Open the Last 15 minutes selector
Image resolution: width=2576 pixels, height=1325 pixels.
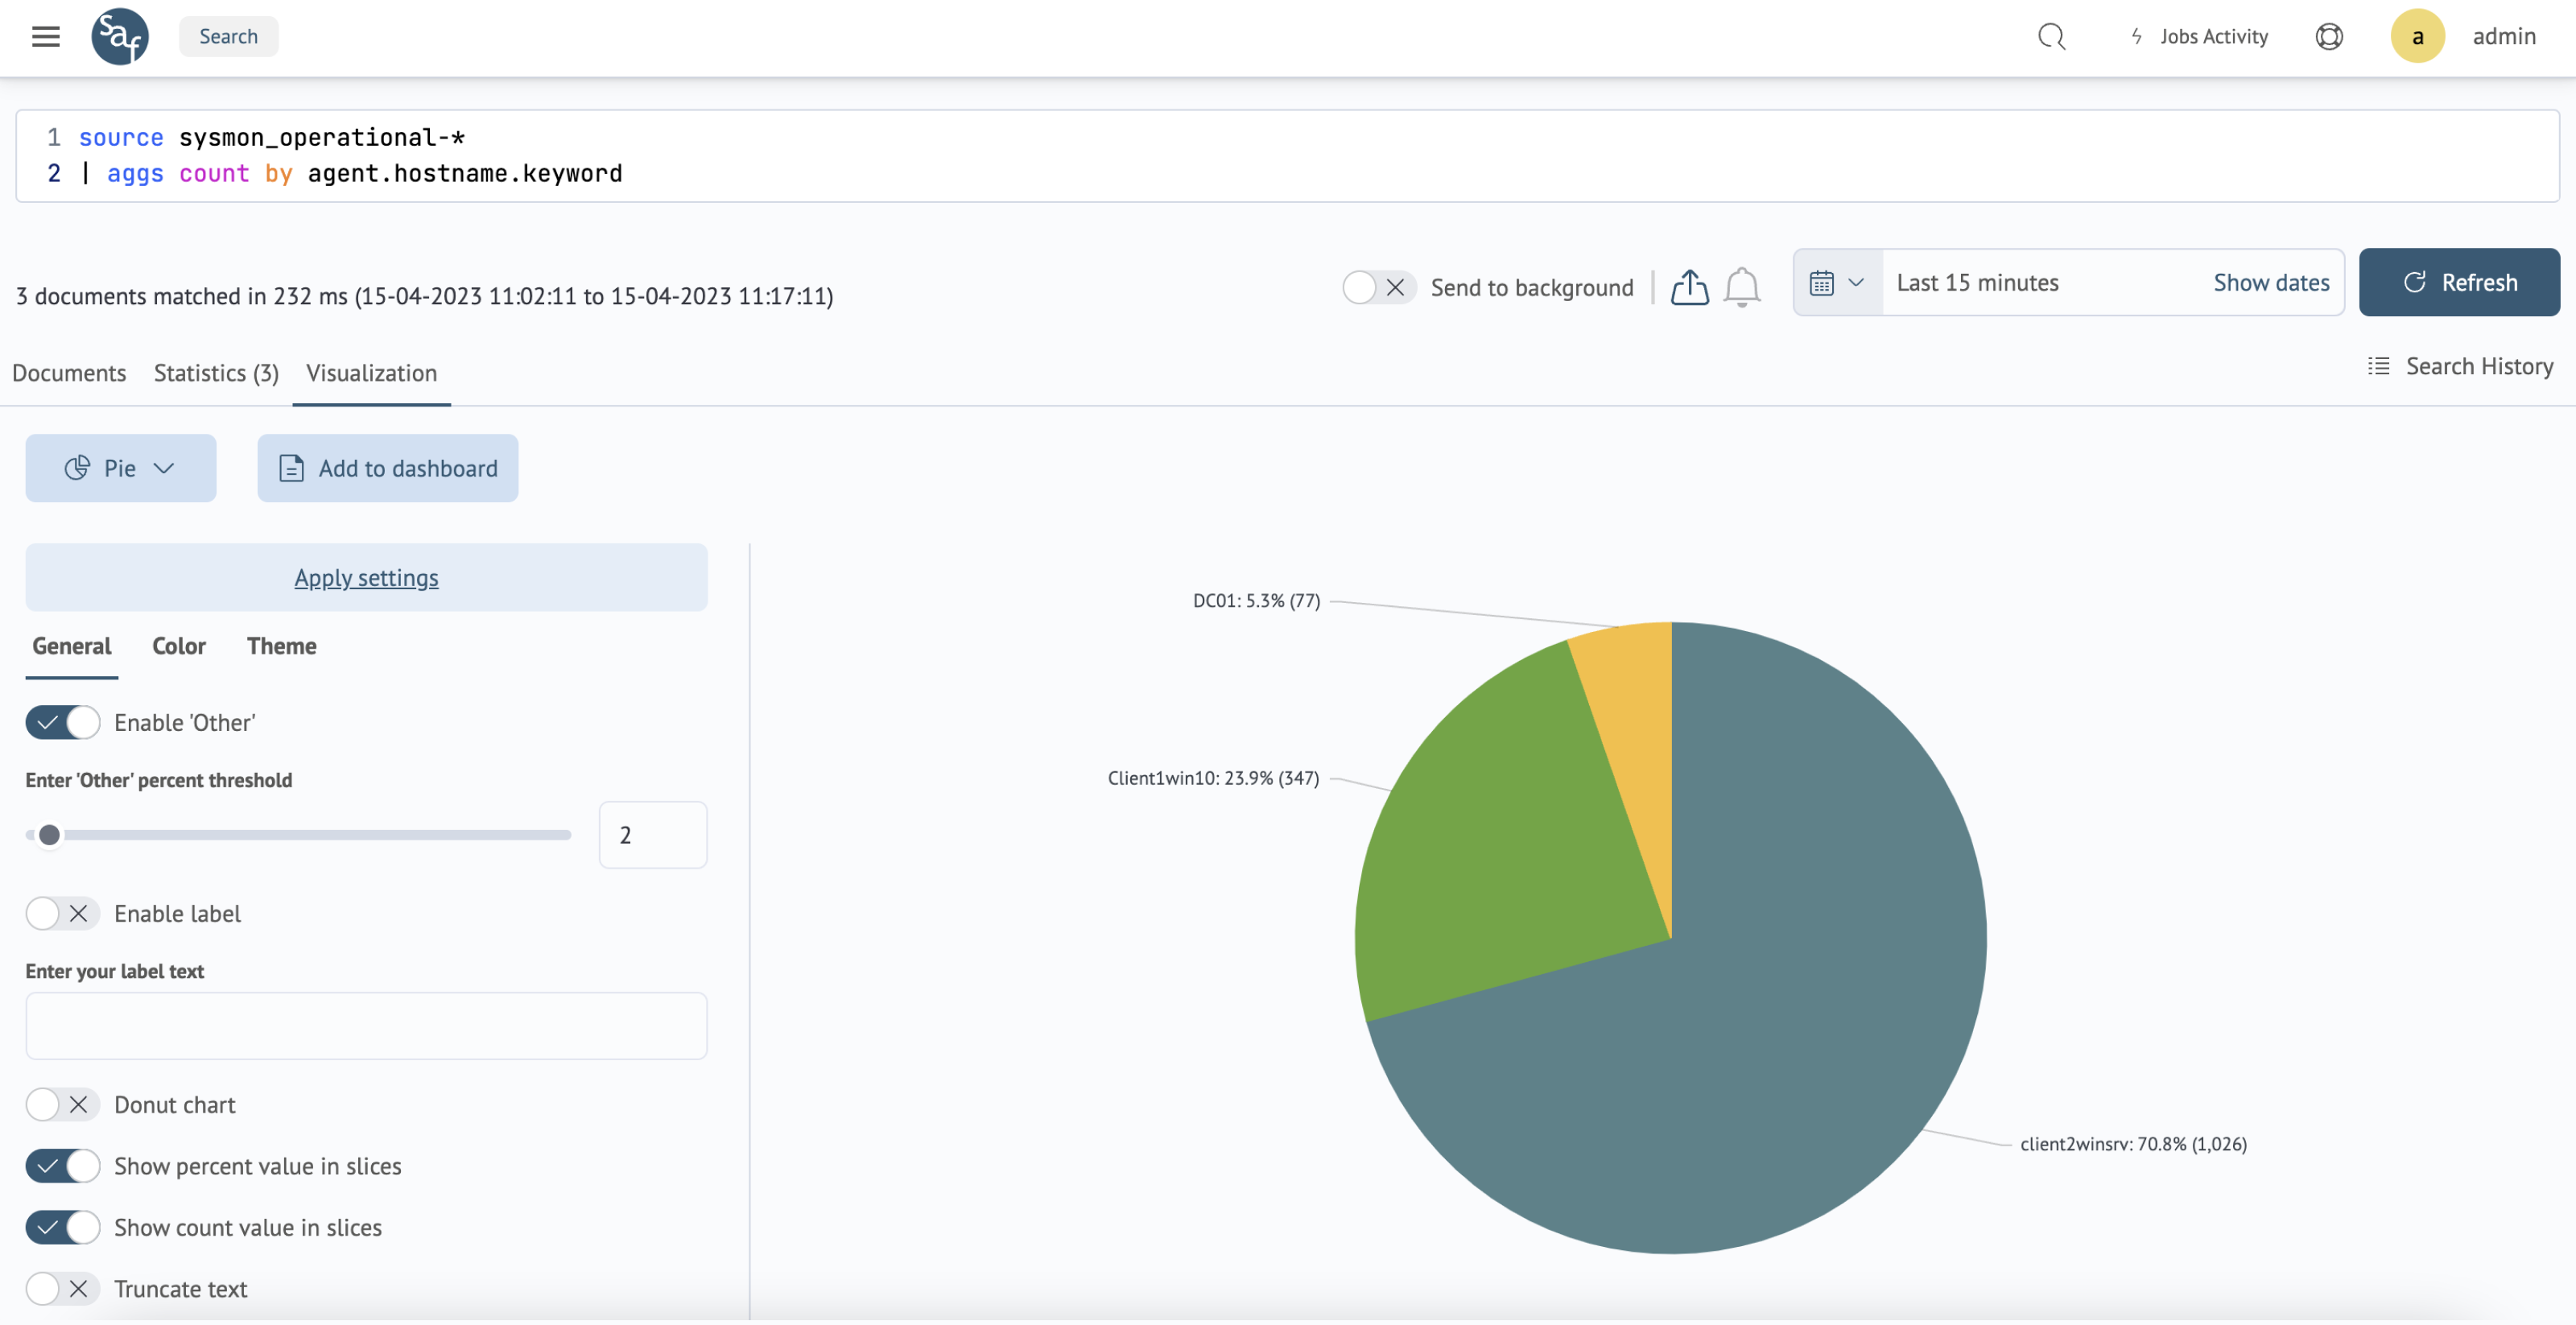point(1977,283)
